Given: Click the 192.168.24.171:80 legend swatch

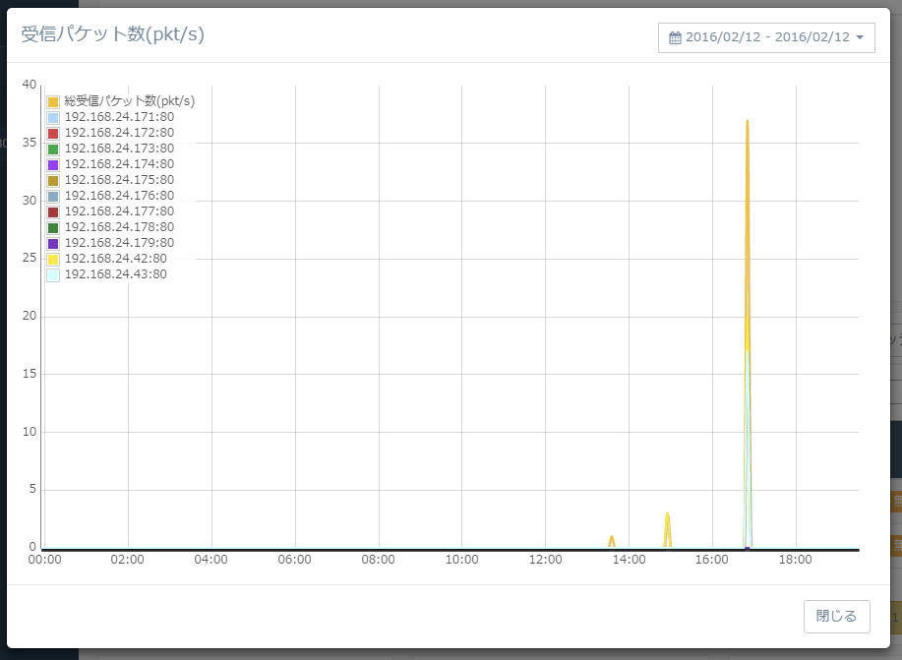Looking at the screenshot, I should pos(54,117).
